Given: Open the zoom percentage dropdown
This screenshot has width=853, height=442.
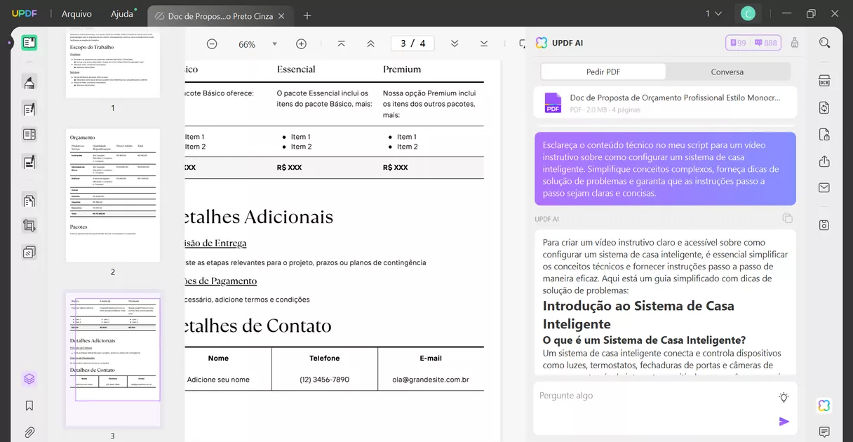Looking at the screenshot, I should coord(274,43).
